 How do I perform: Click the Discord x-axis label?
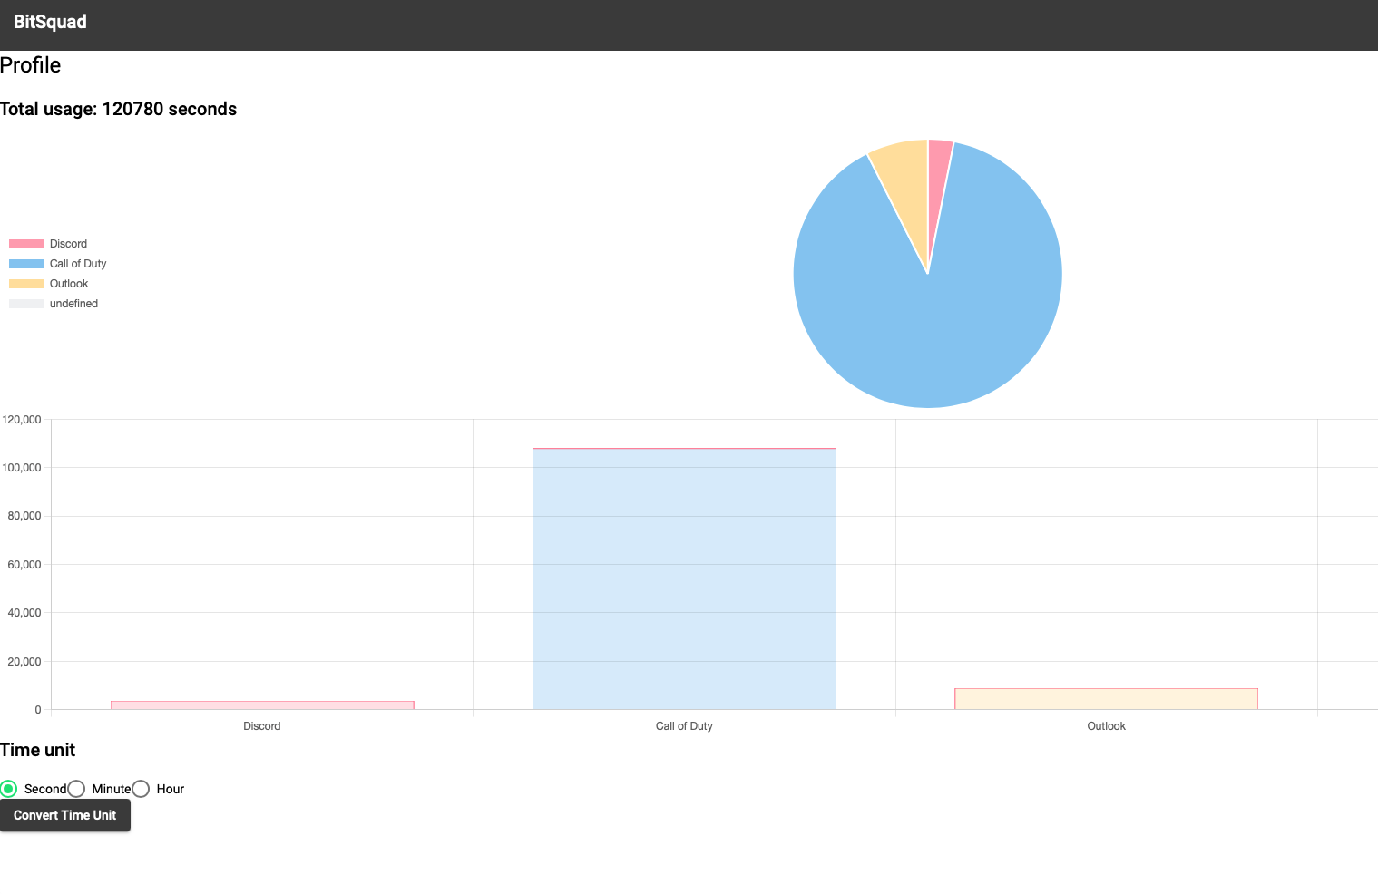point(262,726)
